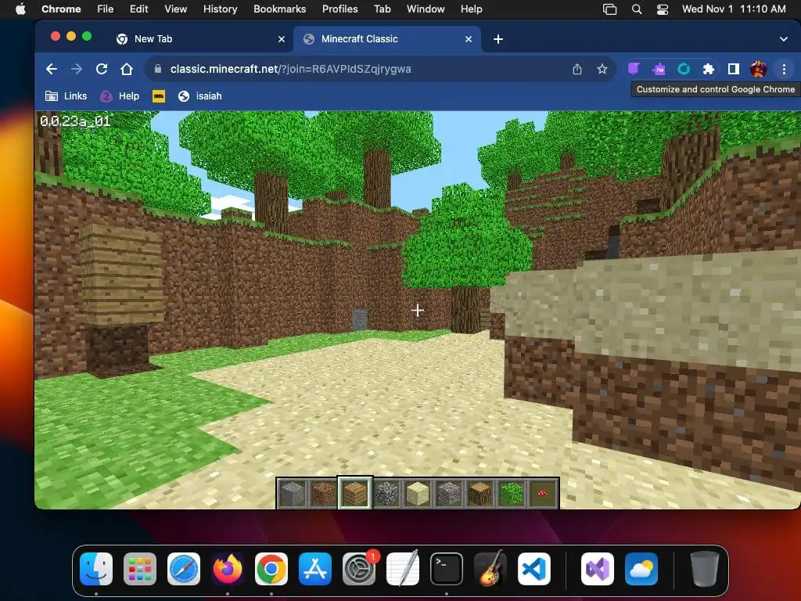The height and width of the screenshot is (601, 801).
Task: Bookmark this page with the star
Action: click(602, 69)
